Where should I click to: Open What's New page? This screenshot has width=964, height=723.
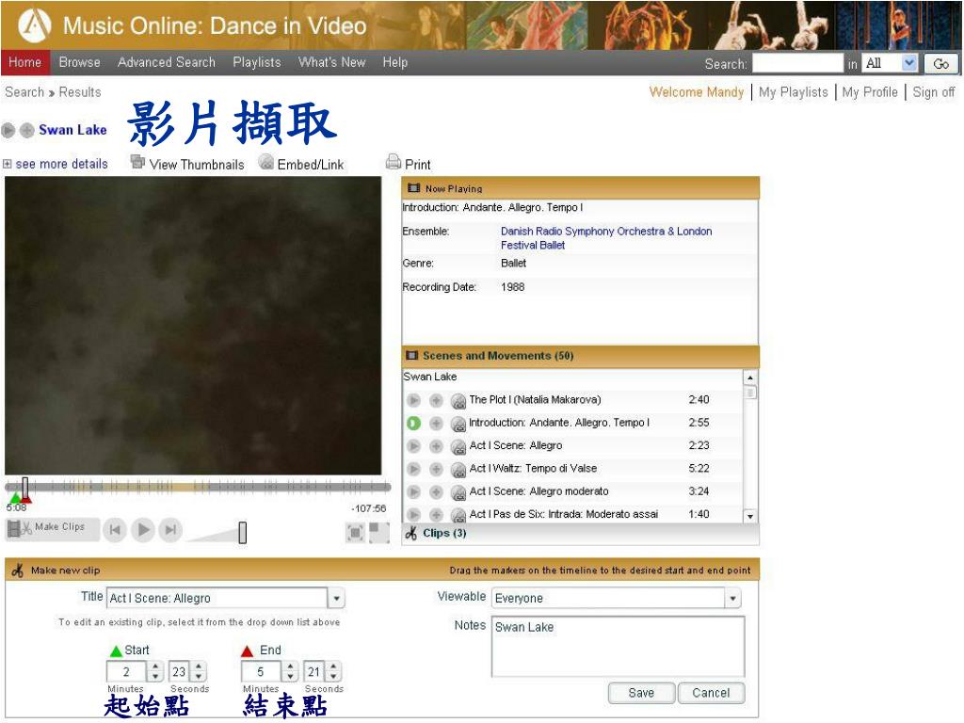pyautogui.click(x=332, y=62)
